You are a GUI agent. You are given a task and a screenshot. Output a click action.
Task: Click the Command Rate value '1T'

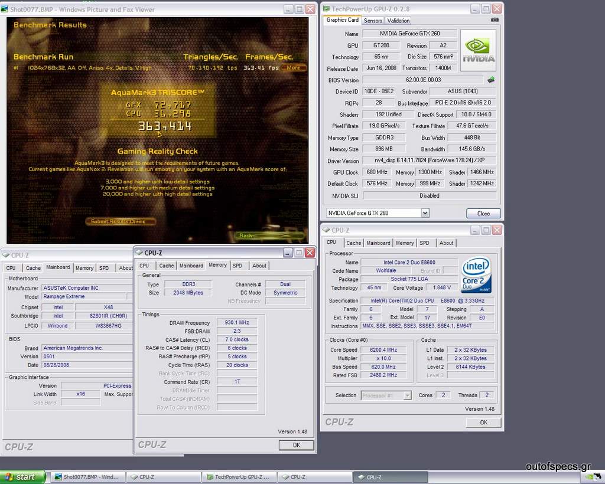(x=237, y=382)
